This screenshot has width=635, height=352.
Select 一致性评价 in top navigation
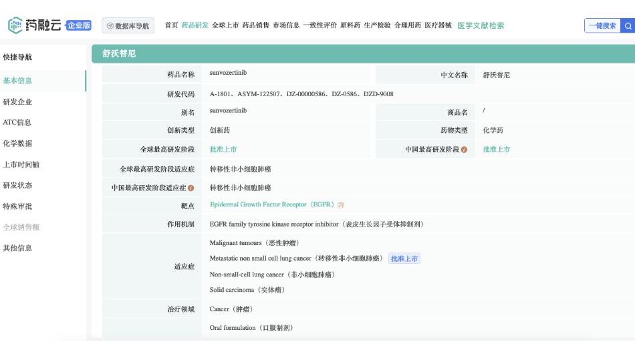click(x=320, y=25)
